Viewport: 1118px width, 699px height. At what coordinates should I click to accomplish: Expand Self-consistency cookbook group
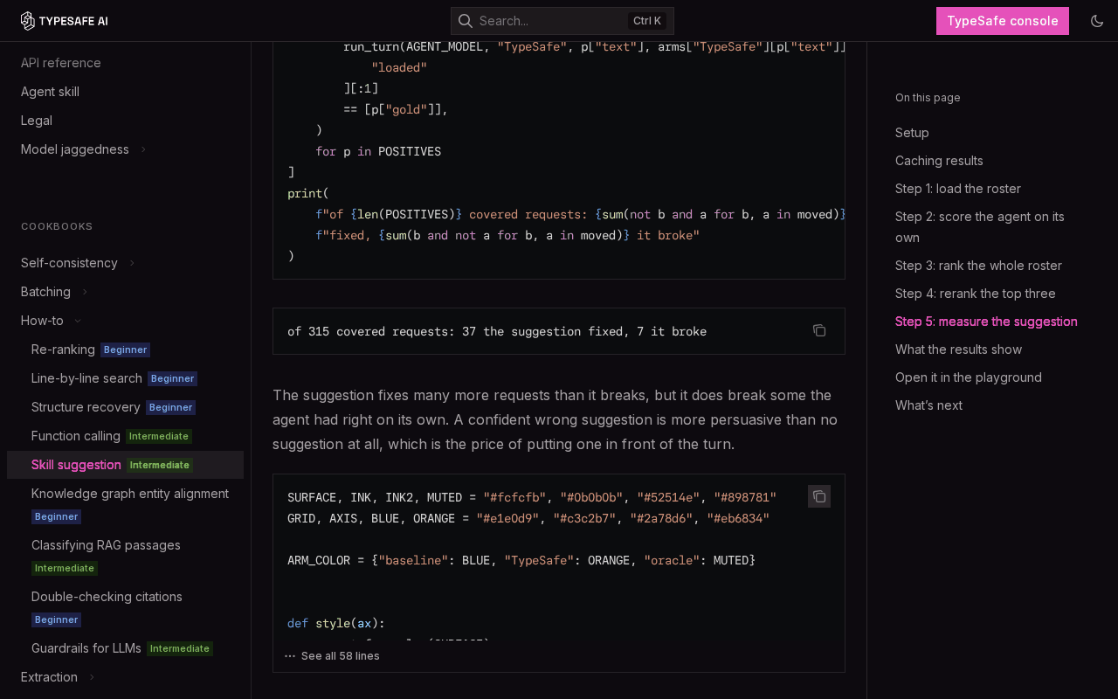click(x=132, y=263)
